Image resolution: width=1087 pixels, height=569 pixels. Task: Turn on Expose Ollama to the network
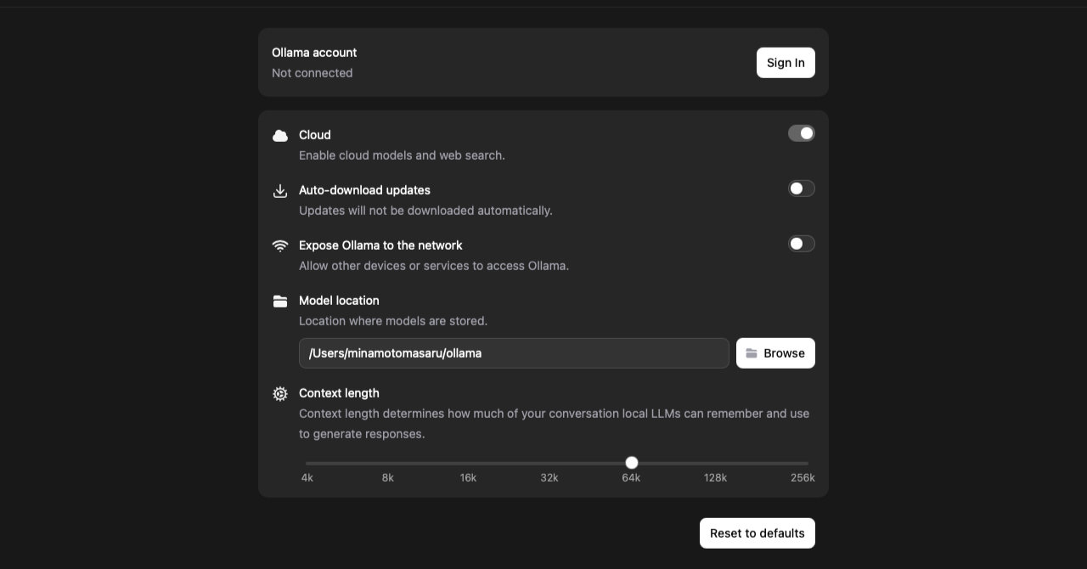coord(801,244)
